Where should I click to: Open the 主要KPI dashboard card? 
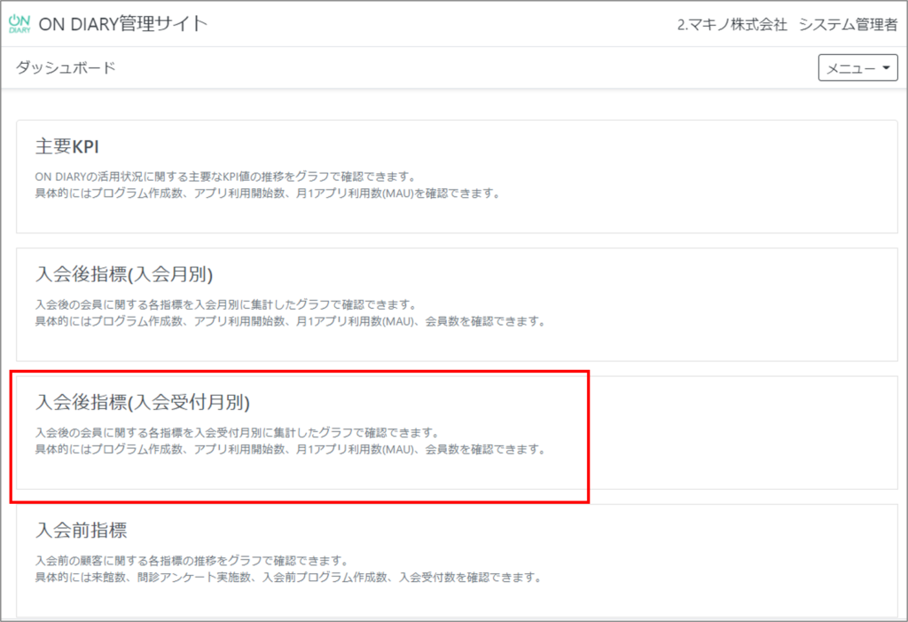(x=454, y=169)
